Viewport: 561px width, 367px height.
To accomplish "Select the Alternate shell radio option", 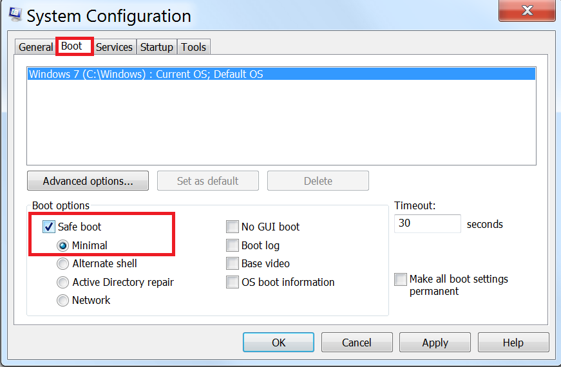I will [x=62, y=263].
